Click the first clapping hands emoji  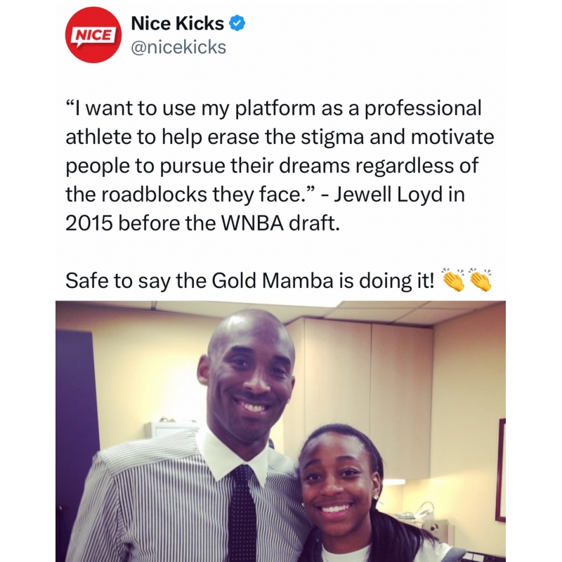(x=453, y=280)
